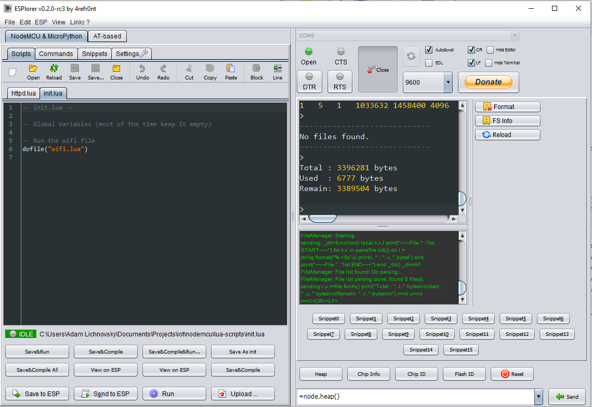Click the FS Info button
The height and width of the screenshot is (407, 592).
[x=507, y=120]
